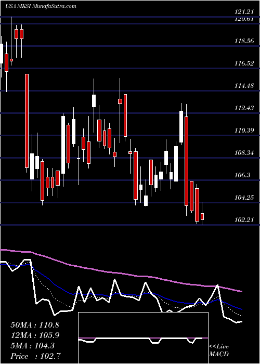Click the 116.52 price axis label
Viewport: 260px width, 364px height.
(x=244, y=63)
